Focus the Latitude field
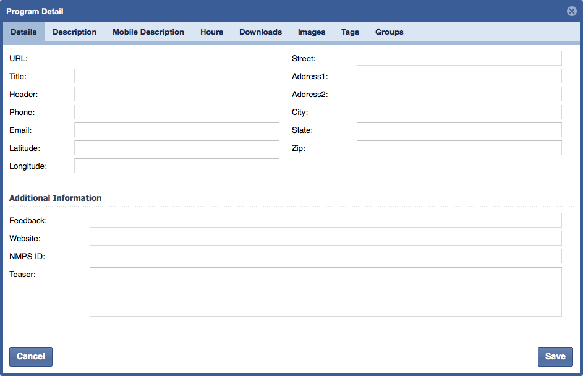 177,148
